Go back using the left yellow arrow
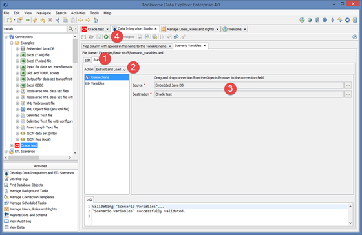Screen dimensions: 362x235 point(80,20)
